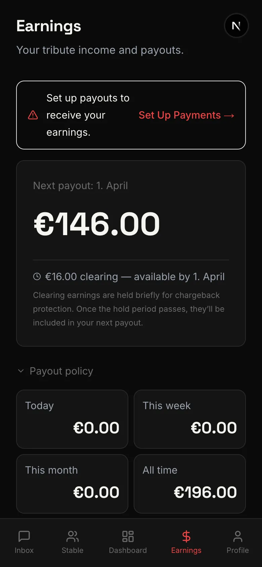Select the This week earnings card
Viewport: 262px width, 567px height.
(189, 419)
